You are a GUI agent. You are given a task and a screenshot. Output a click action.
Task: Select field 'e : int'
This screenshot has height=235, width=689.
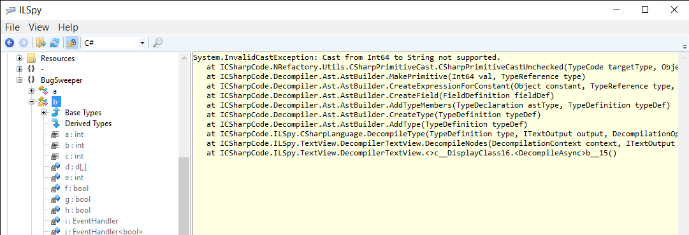(x=75, y=178)
